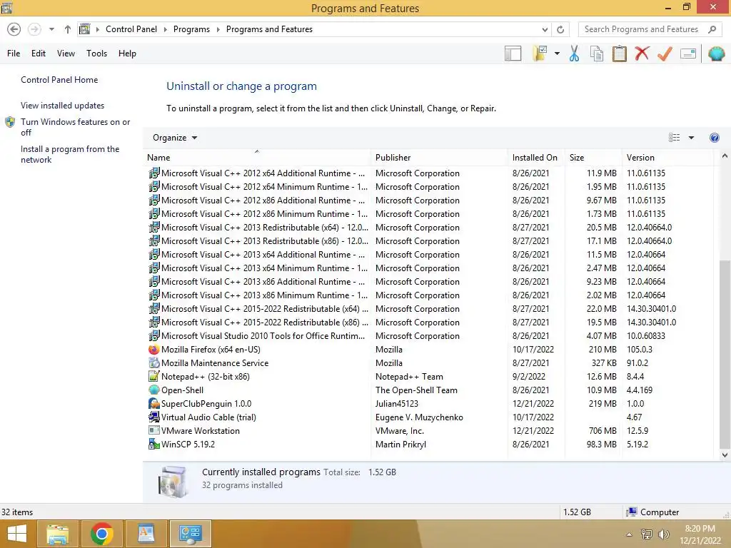Image resolution: width=731 pixels, height=548 pixels.
Task: Sort by the Size column header
Action: [x=593, y=158]
